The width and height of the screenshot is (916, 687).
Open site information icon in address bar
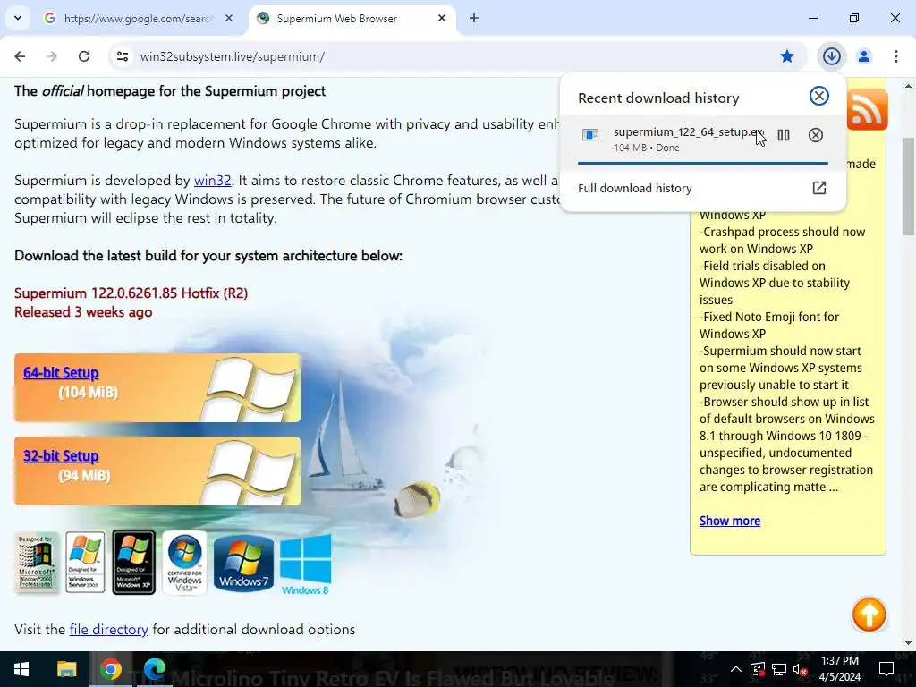pos(122,56)
